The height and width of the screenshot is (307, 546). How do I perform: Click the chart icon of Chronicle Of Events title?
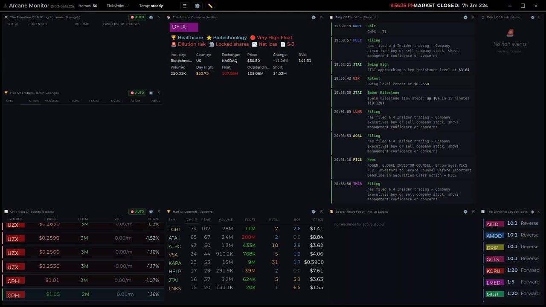[x=6, y=211]
